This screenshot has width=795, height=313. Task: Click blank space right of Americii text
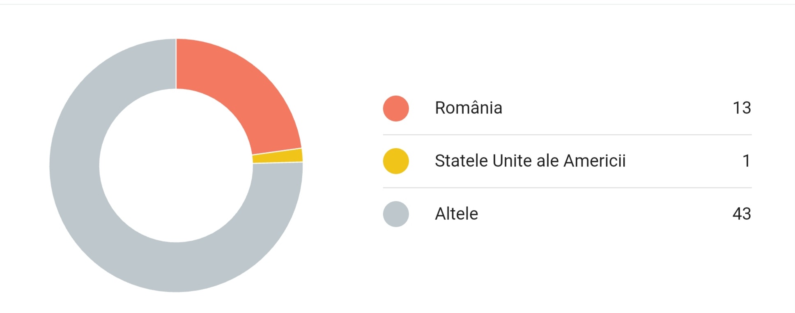682,161
